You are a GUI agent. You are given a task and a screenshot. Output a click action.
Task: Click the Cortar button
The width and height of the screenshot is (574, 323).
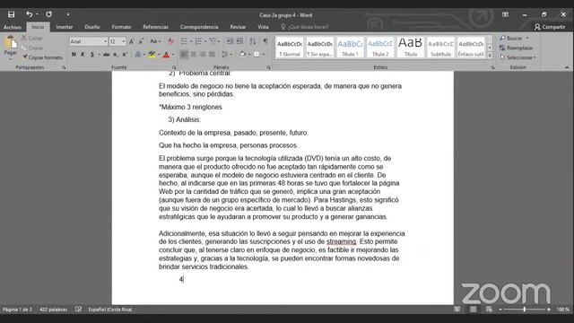point(32,38)
